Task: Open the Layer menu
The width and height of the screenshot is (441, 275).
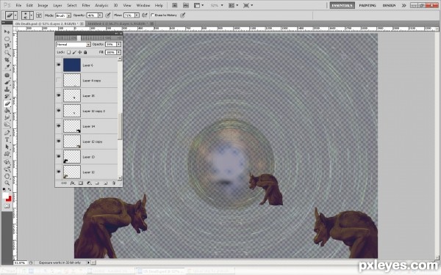Action: pos(57,5)
